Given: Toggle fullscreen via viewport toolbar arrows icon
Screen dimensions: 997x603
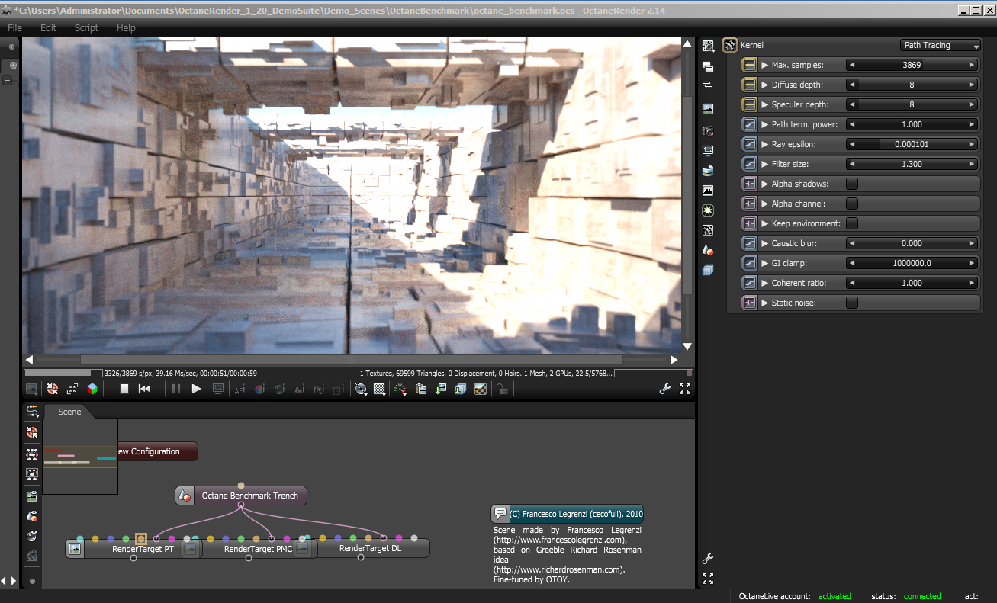Looking at the screenshot, I should 685,389.
